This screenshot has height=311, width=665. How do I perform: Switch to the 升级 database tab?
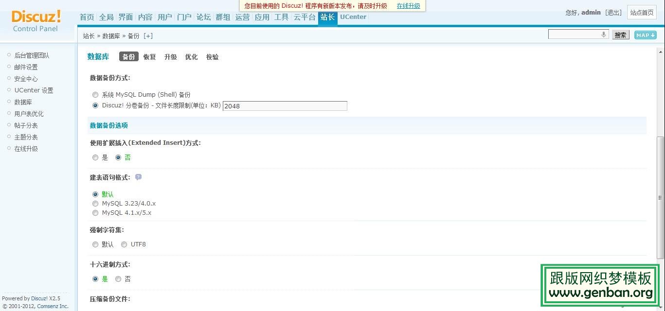[x=171, y=57]
